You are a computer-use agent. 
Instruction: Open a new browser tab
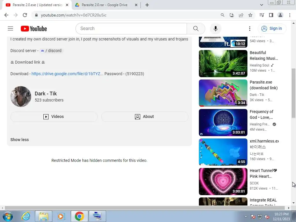point(147,5)
